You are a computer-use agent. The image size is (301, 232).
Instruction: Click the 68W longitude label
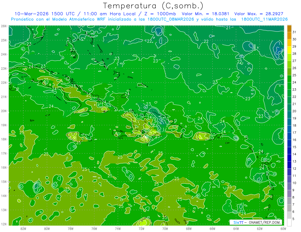[x=189, y=228]
